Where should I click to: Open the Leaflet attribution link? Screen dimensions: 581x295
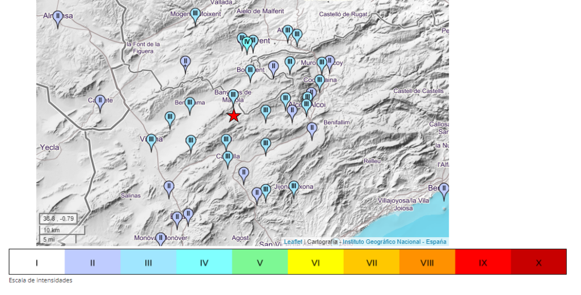coord(293,242)
